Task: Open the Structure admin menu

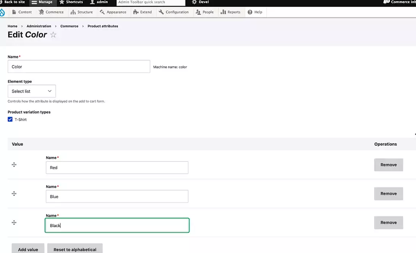Action: point(82,12)
